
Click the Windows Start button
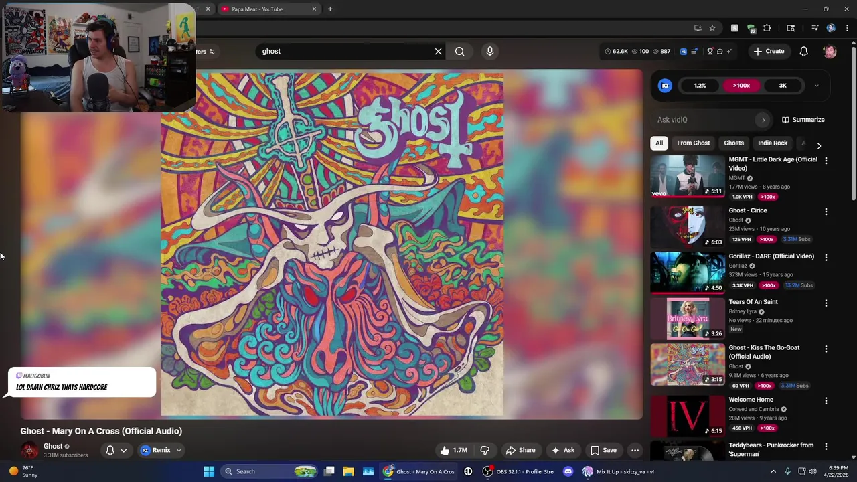pos(209,471)
